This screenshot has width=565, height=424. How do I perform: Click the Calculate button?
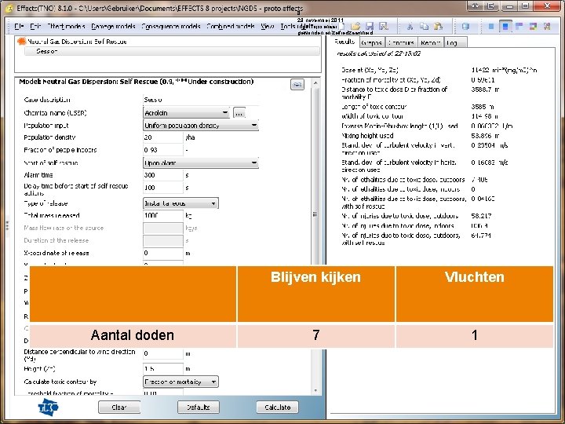point(278,408)
